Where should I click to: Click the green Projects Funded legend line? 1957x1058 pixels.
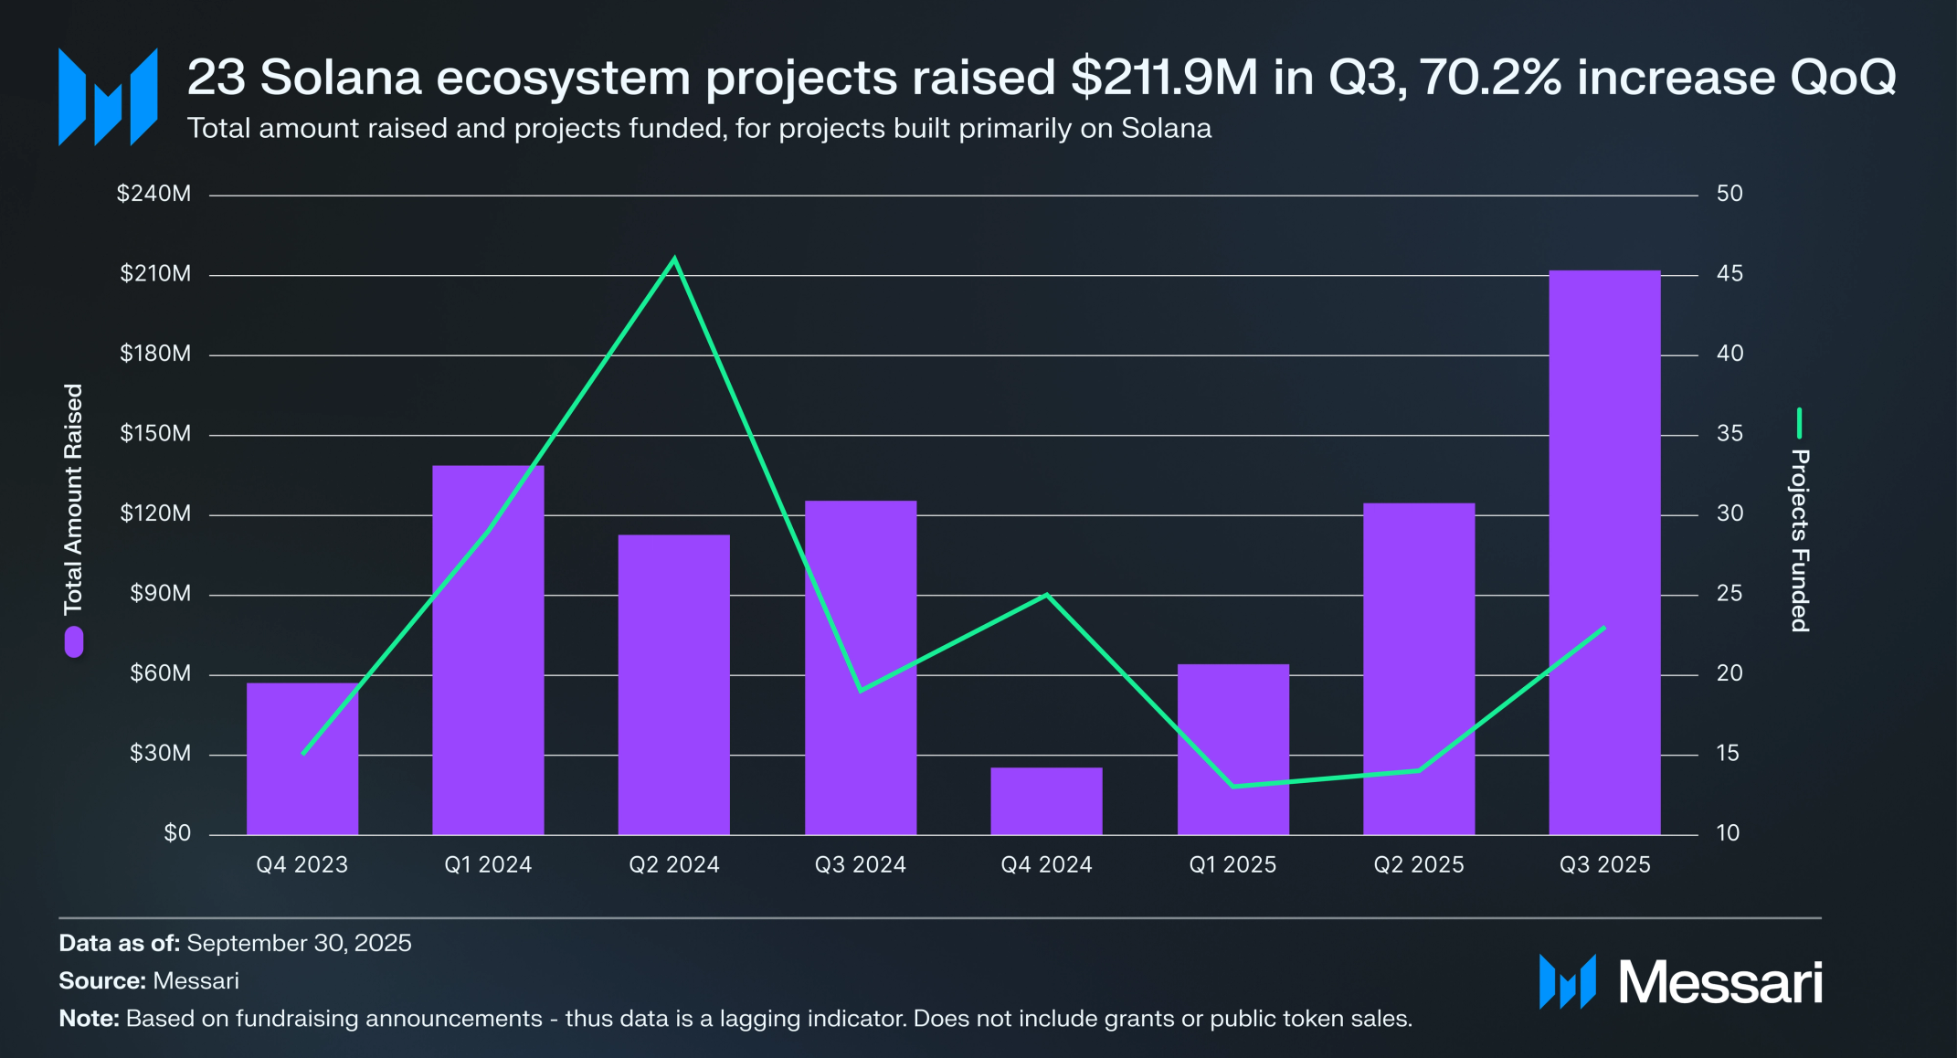tap(1799, 423)
